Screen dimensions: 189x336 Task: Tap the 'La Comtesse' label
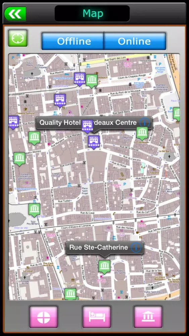point(141,142)
